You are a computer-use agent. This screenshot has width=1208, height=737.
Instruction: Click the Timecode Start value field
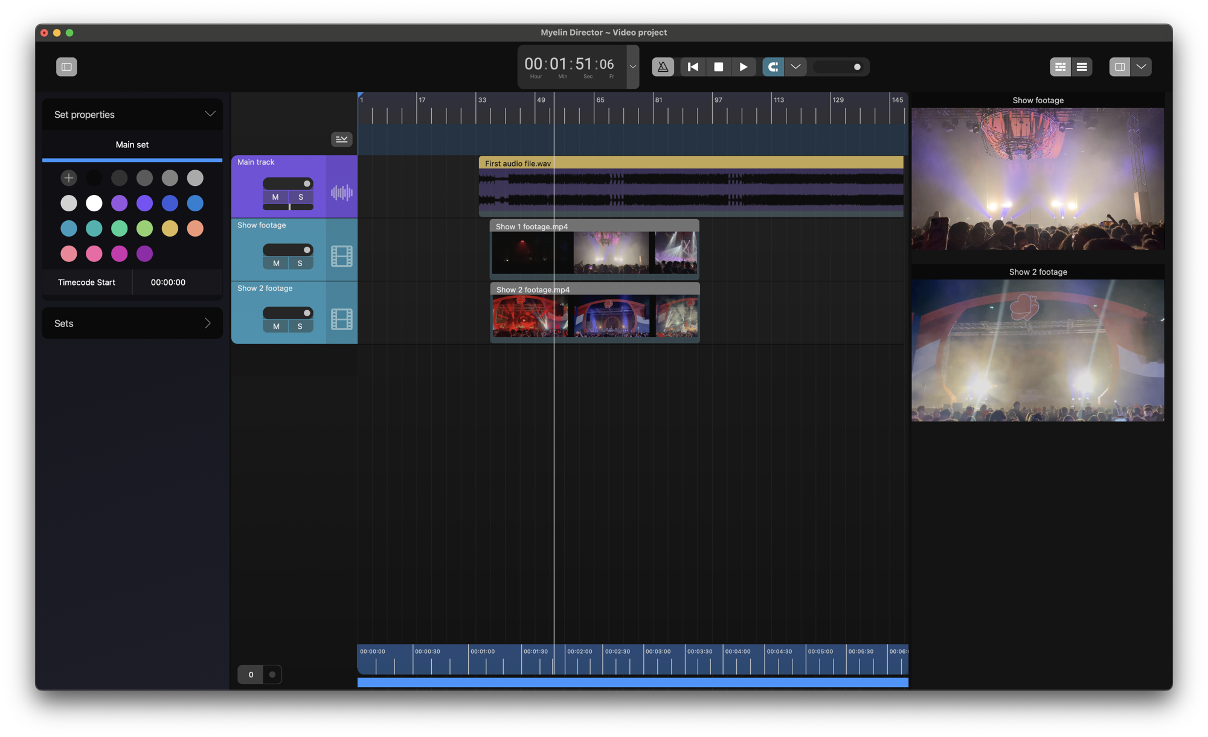click(x=168, y=282)
